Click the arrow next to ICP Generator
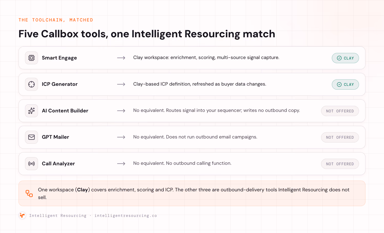The width and height of the screenshot is (384, 233). [121, 84]
